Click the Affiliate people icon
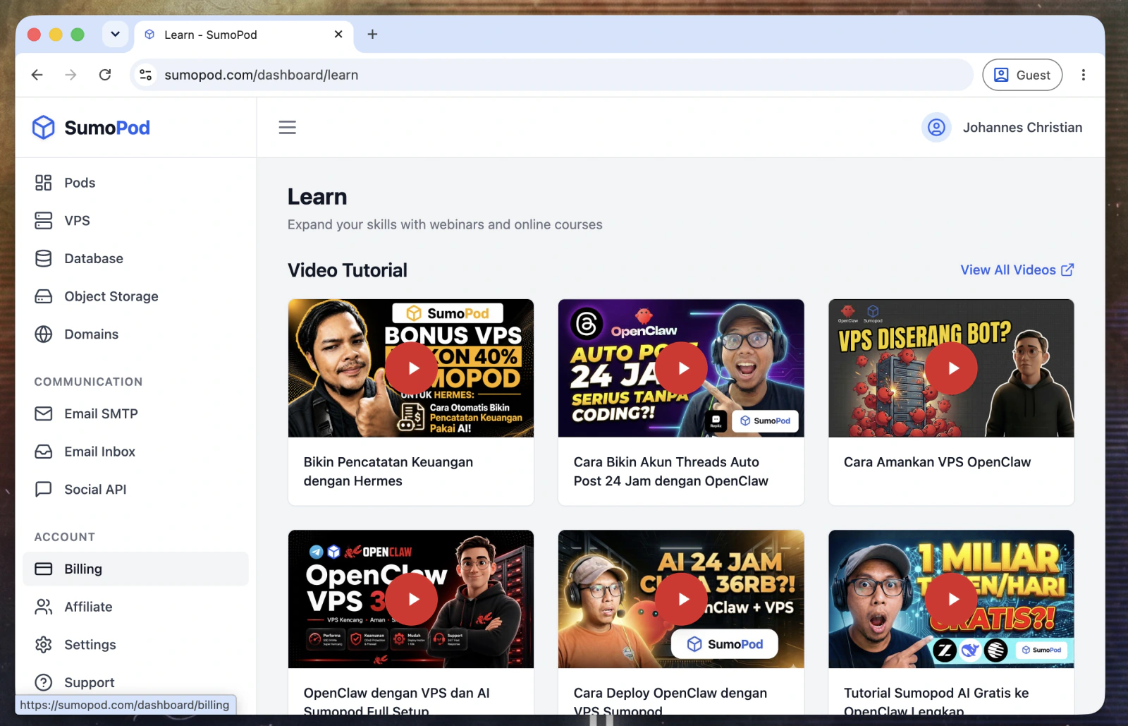This screenshot has width=1128, height=726. pyautogui.click(x=44, y=607)
